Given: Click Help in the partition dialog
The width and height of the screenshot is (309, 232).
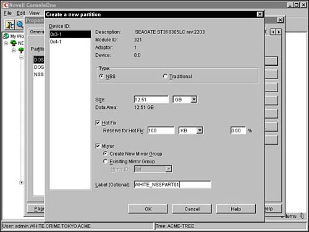Looking at the screenshot, I should (236, 209).
